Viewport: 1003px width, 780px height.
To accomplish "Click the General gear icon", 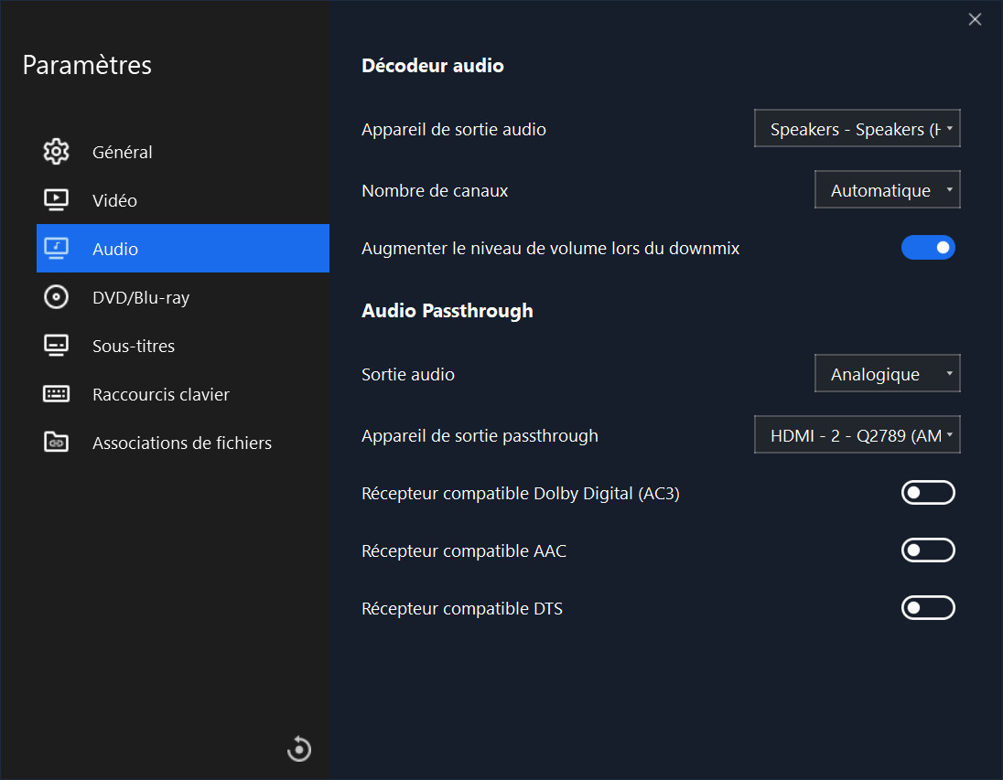I will pos(57,152).
